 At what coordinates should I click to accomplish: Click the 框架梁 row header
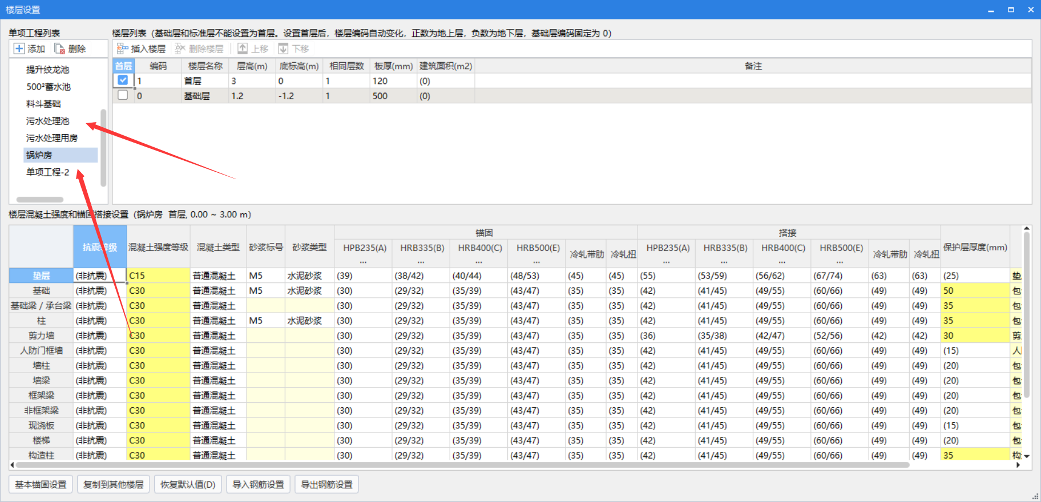coord(41,395)
